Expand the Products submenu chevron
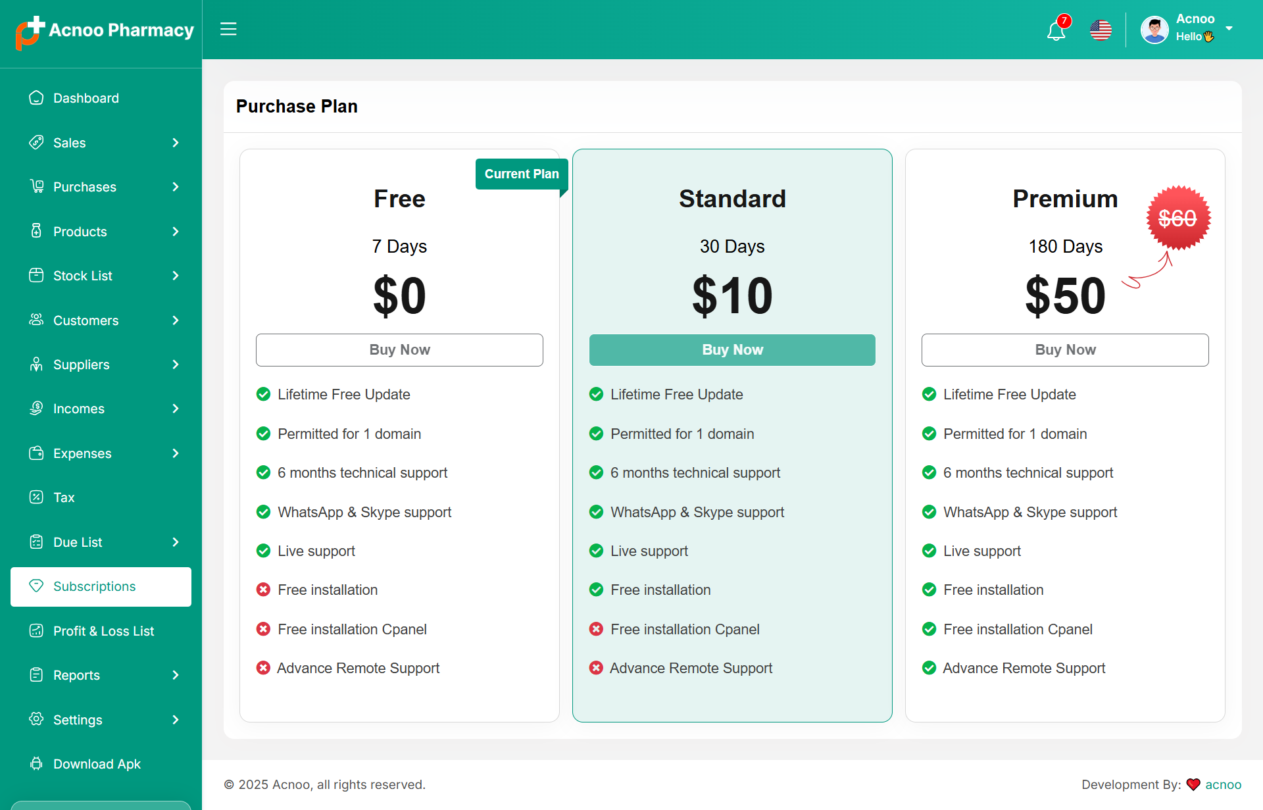Viewport: 1263px width, 810px height. (175, 232)
